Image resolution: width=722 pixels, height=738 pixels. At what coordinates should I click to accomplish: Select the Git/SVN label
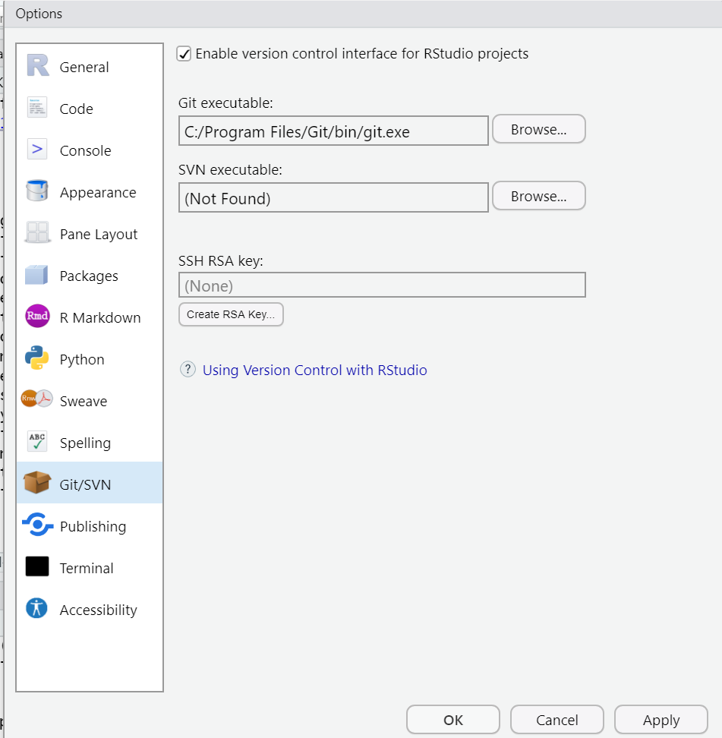tap(85, 484)
